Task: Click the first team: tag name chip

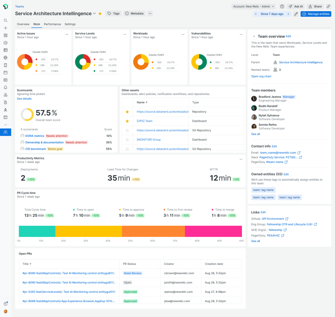Action: point(263,190)
